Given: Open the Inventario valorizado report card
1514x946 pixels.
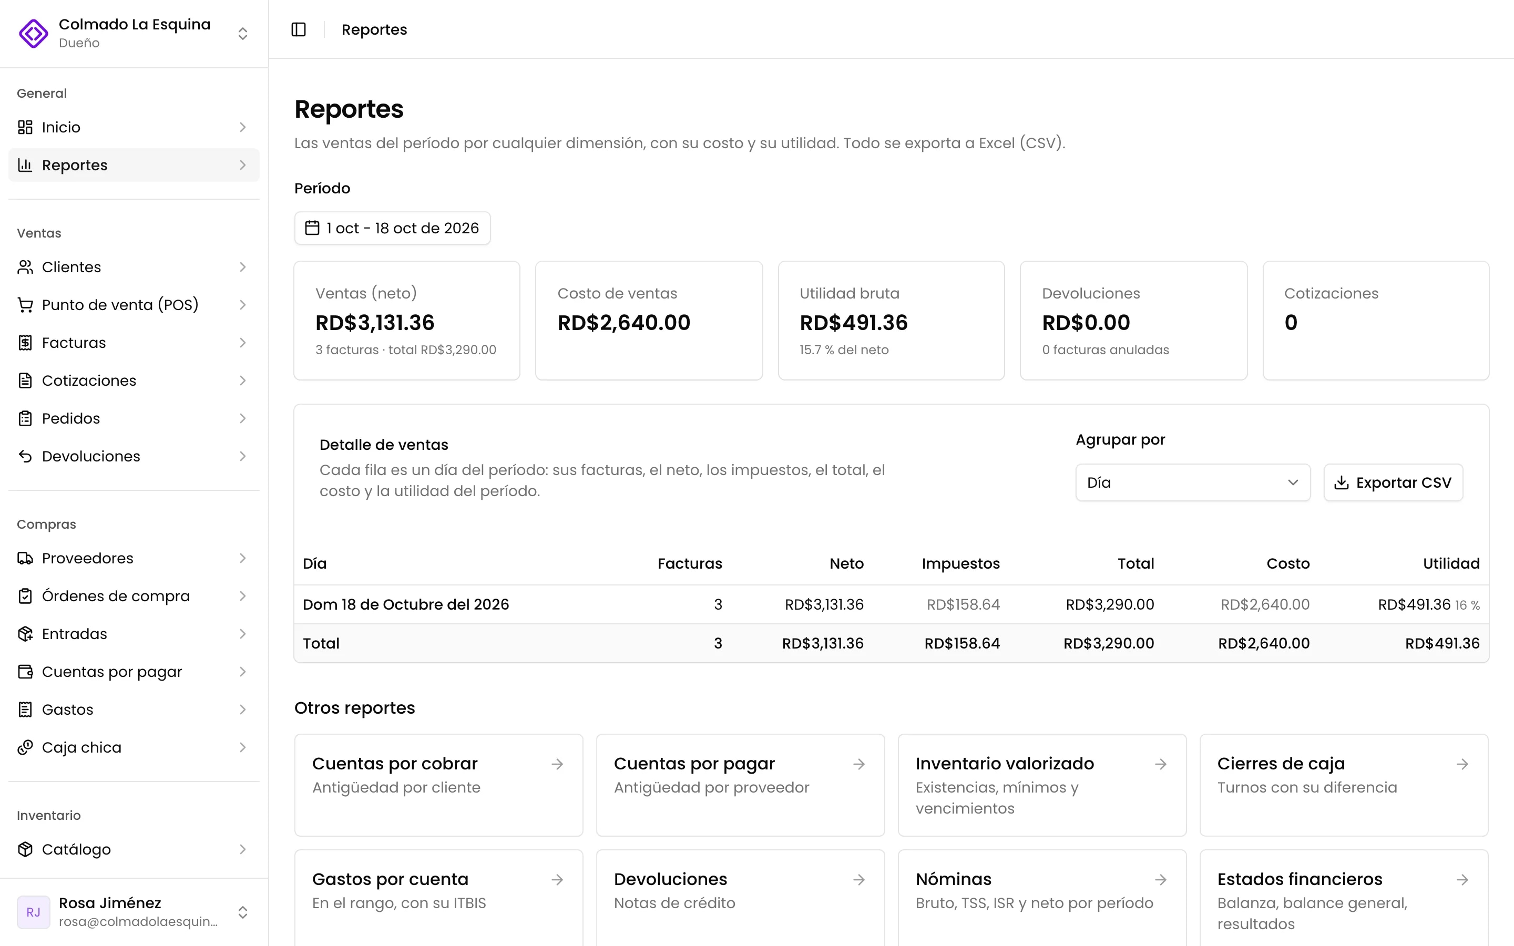Looking at the screenshot, I should tap(1042, 785).
